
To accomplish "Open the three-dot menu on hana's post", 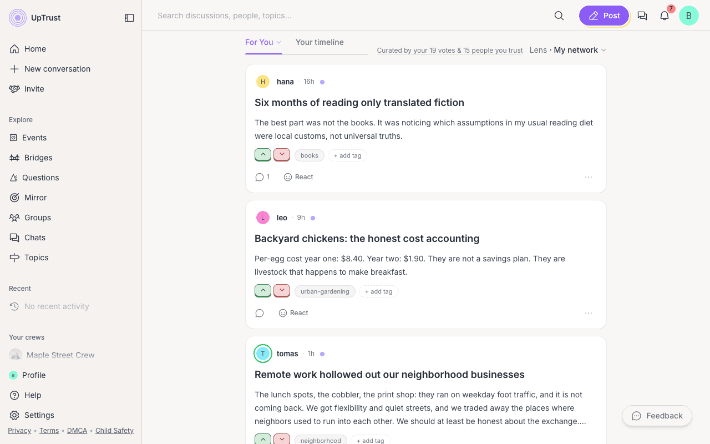I will click(589, 177).
